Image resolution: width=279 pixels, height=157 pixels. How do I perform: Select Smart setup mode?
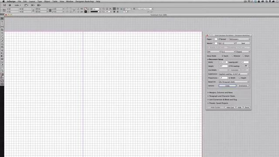[x=243, y=56]
